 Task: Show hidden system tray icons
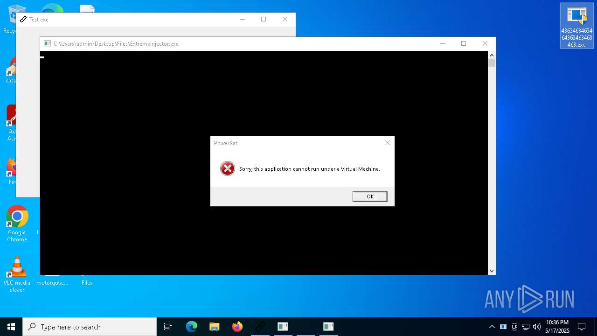click(492, 327)
